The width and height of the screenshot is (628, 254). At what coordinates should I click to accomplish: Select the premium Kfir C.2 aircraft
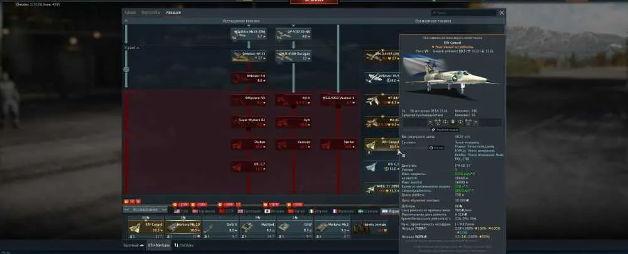pos(382,166)
